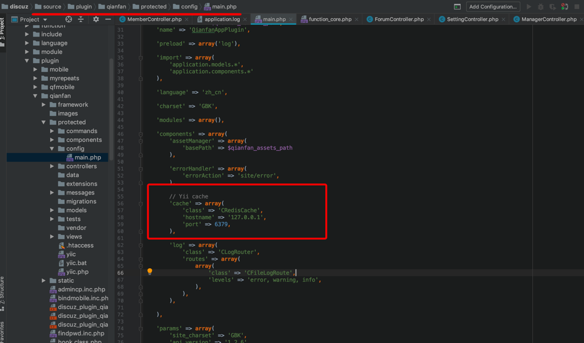Switch to the application.log tab
The width and height of the screenshot is (584, 343).
(222, 19)
